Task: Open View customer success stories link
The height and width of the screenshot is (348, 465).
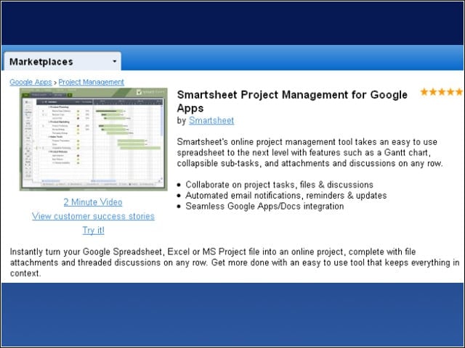Action: point(94,216)
